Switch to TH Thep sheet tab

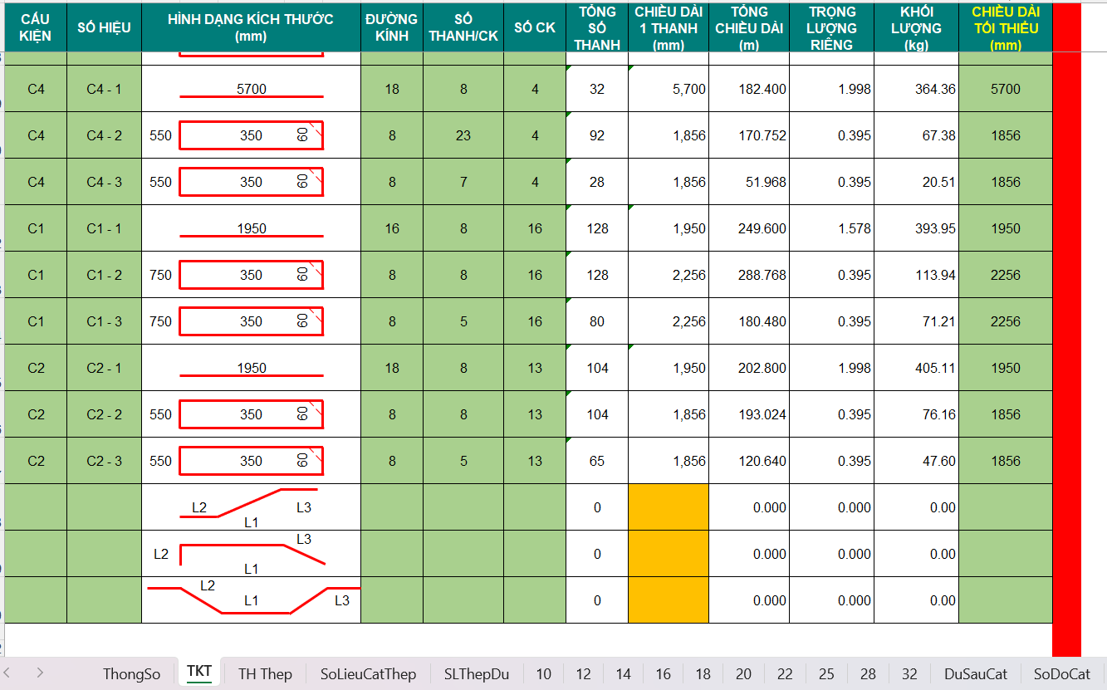[265, 673]
